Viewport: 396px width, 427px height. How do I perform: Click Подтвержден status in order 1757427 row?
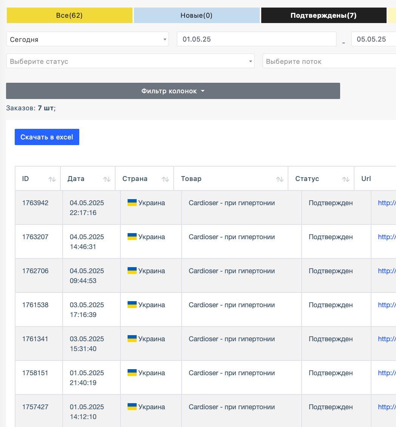click(x=331, y=407)
